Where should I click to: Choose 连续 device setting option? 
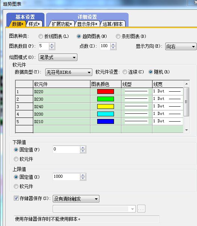pyautogui.click(x=125, y=72)
